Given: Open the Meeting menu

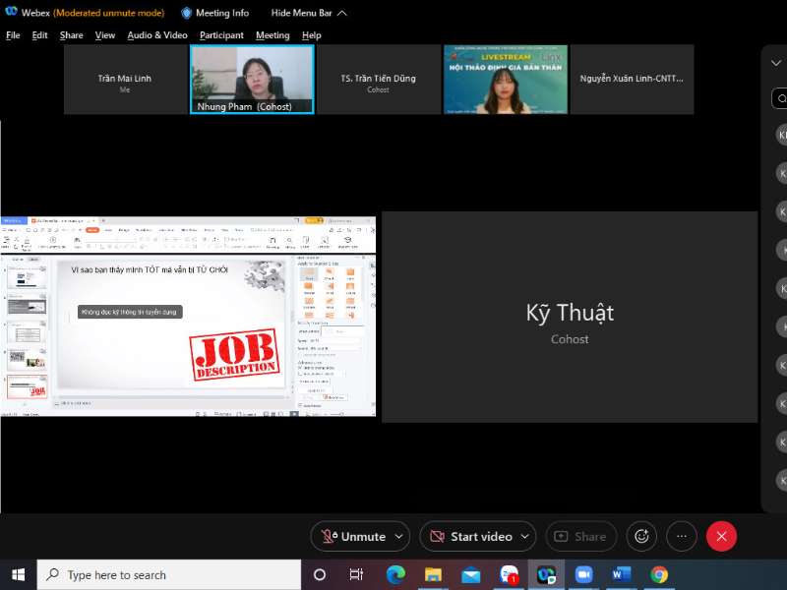Looking at the screenshot, I should coord(272,35).
